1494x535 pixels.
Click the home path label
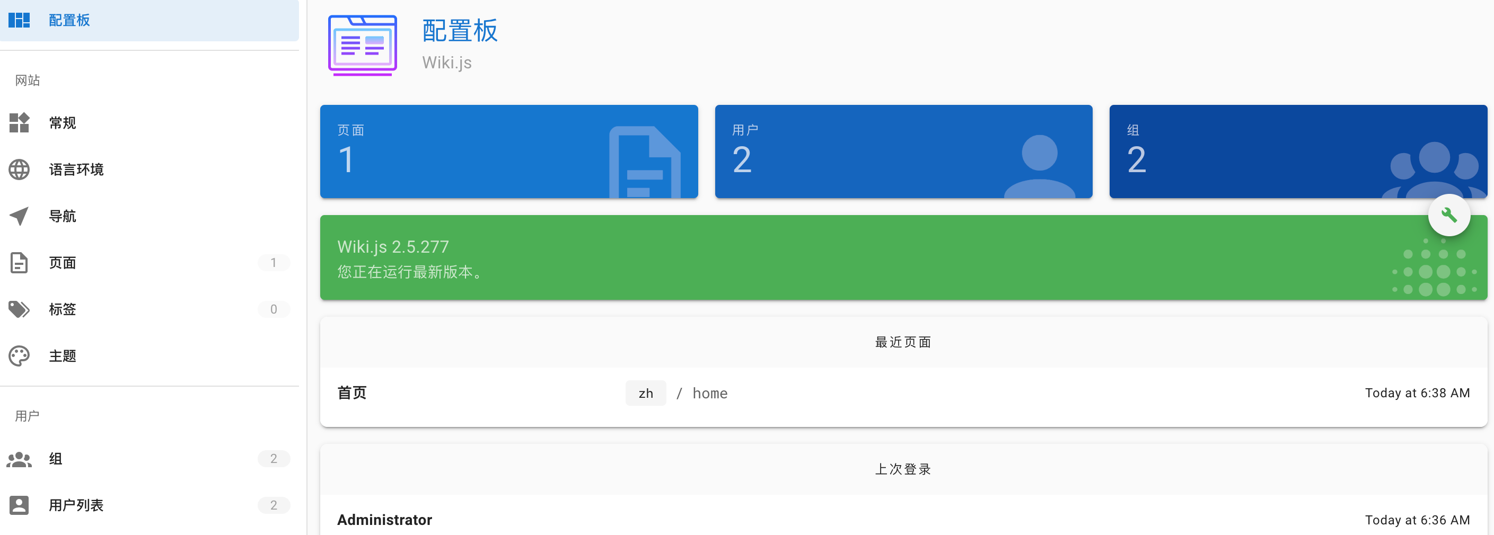click(710, 393)
